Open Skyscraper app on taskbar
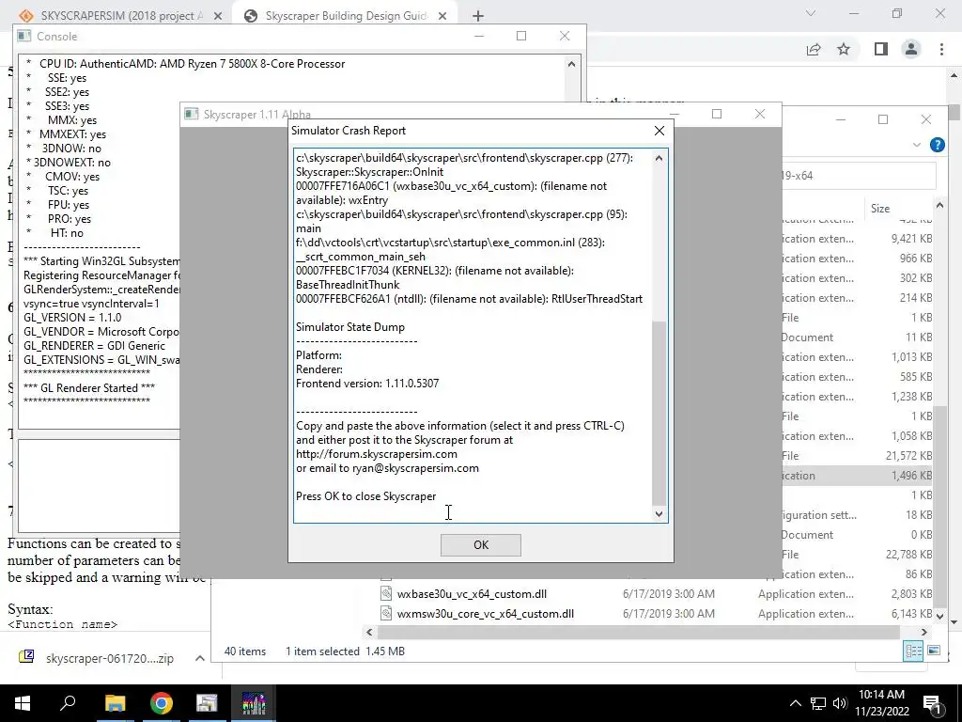 254,703
